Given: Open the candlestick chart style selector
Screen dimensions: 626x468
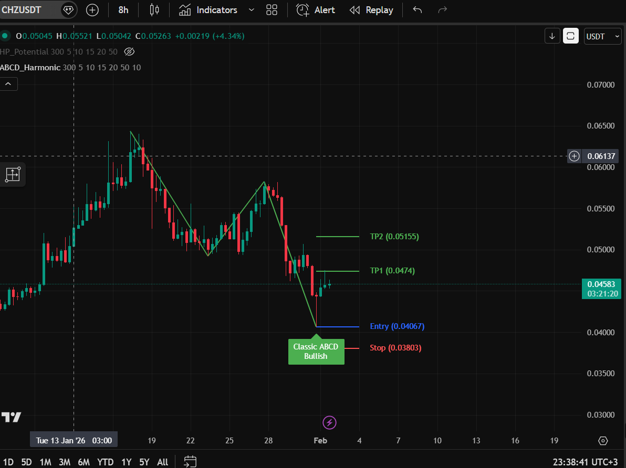Looking at the screenshot, I should 154,10.
